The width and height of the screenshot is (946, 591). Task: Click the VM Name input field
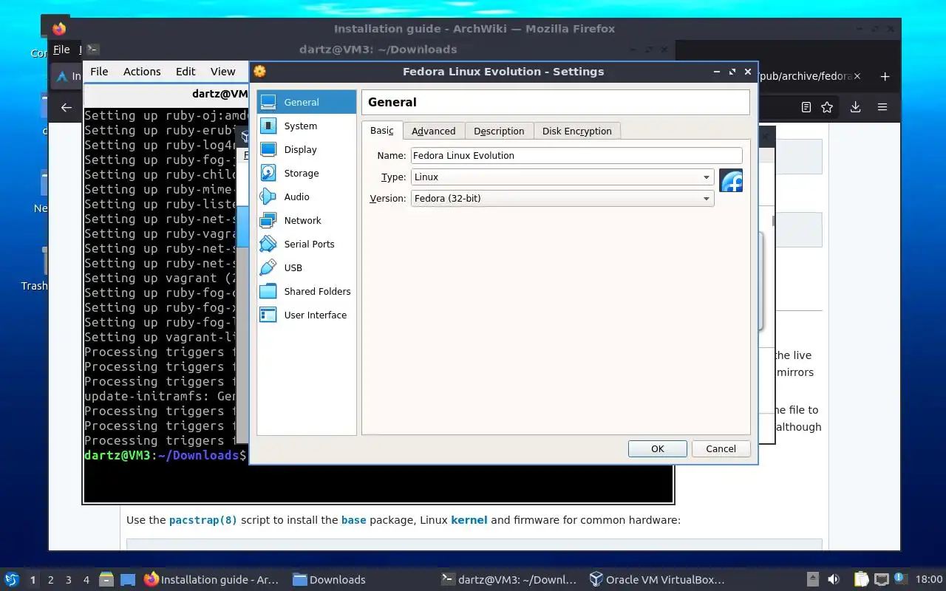[x=576, y=155]
